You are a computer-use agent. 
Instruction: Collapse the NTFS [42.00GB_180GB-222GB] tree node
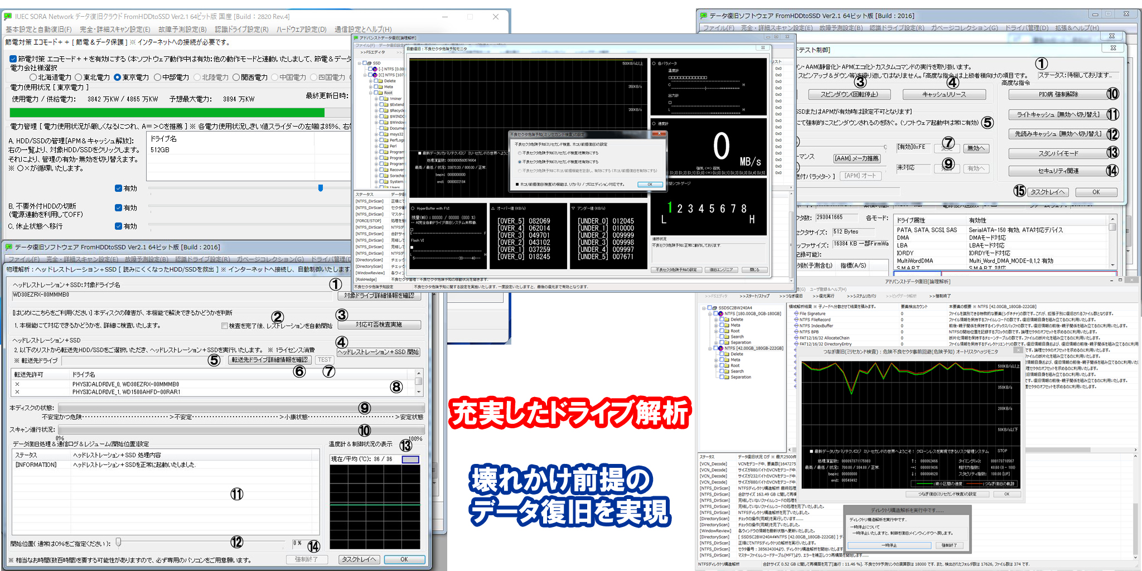pyautogui.click(x=711, y=349)
